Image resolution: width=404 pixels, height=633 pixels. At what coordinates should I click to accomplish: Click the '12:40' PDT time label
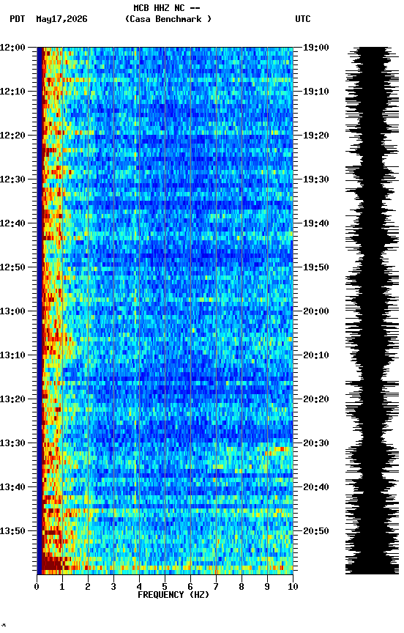12,223
